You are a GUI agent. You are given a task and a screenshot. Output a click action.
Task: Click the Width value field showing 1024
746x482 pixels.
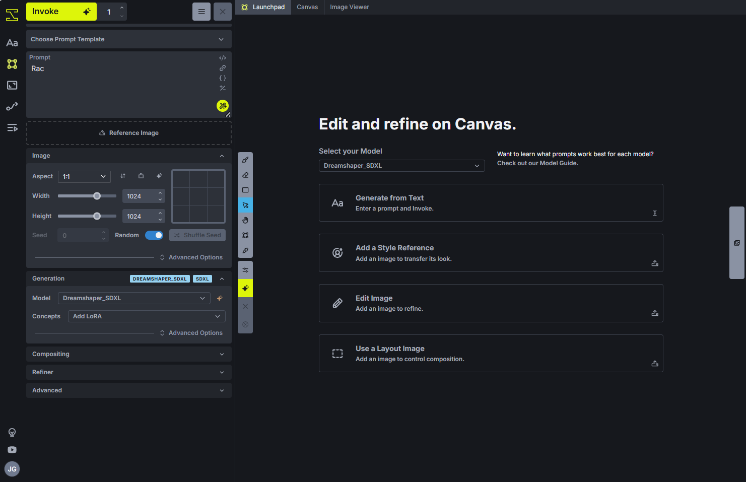[144, 196]
